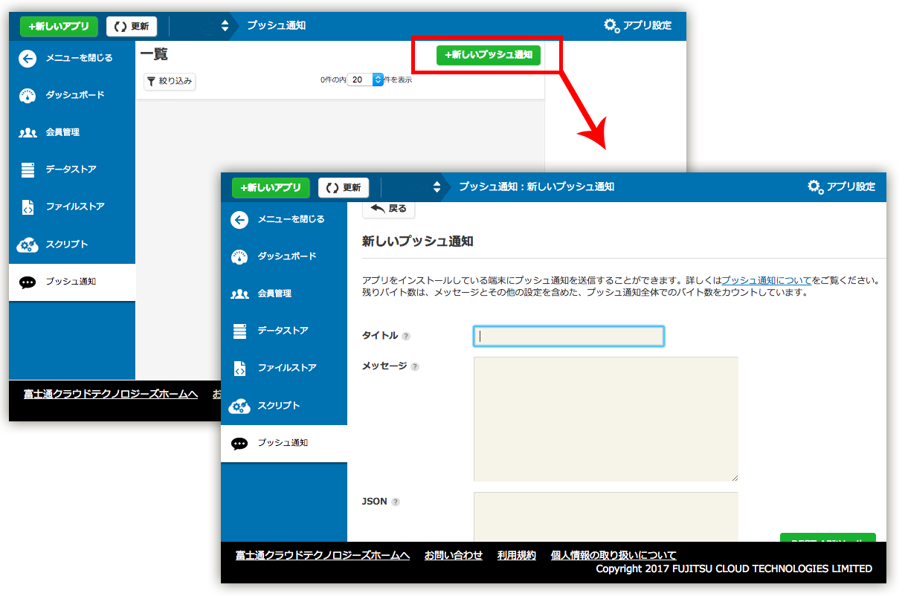Click help icon next to タイトル label
Screen dimensions: 905x596
click(x=406, y=336)
